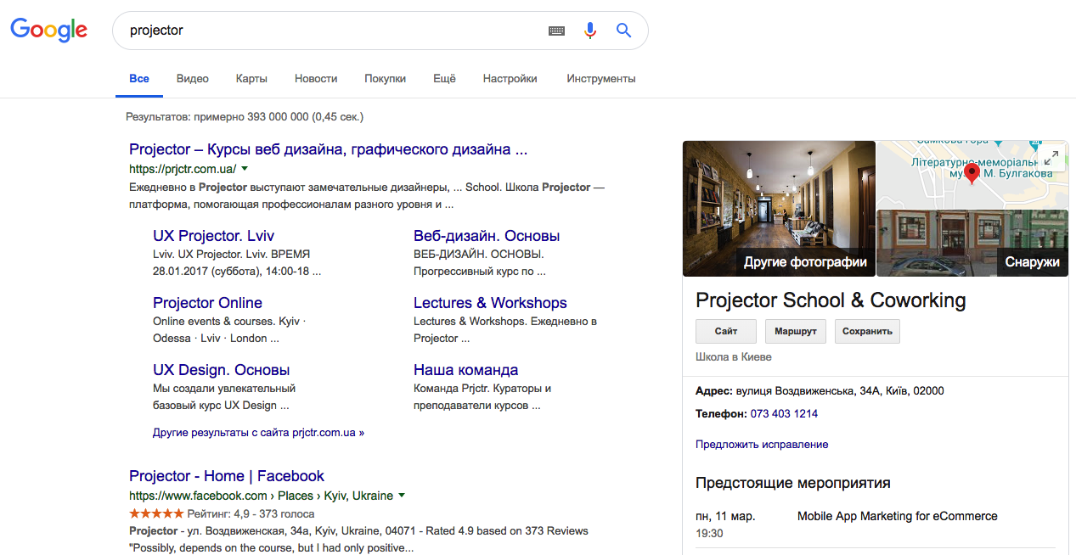The height and width of the screenshot is (555, 1076).
Task: Click the five-star rating under Facebook result
Action: pyautogui.click(x=156, y=513)
